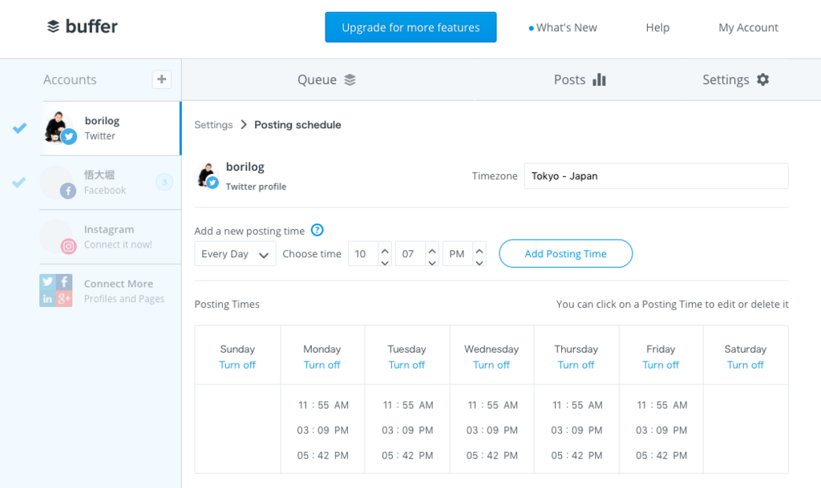Turn off Friday posting
The height and width of the screenshot is (488, 821).
(x=661, y=365)
